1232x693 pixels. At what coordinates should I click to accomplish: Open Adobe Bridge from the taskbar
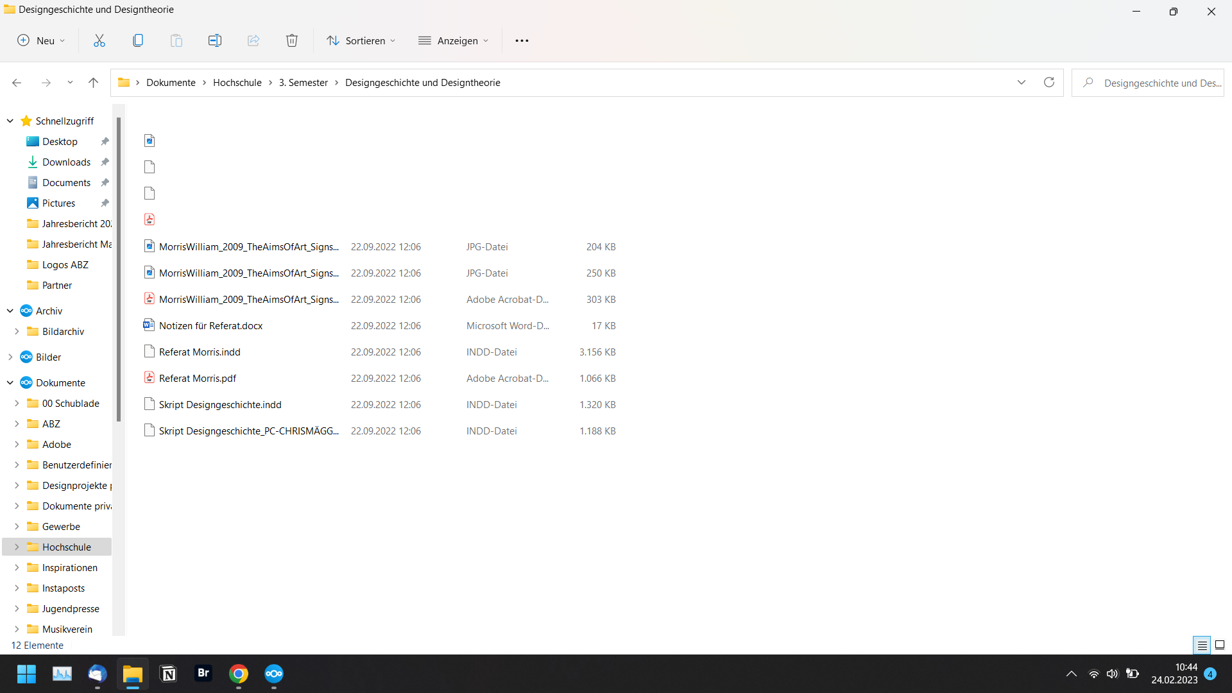point(203,673)
